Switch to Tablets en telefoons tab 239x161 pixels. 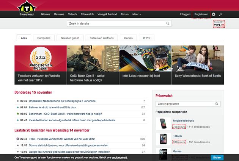point(102,38)
